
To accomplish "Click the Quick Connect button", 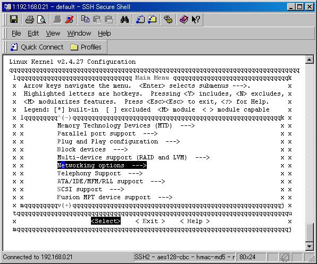I will coord(37,47).
